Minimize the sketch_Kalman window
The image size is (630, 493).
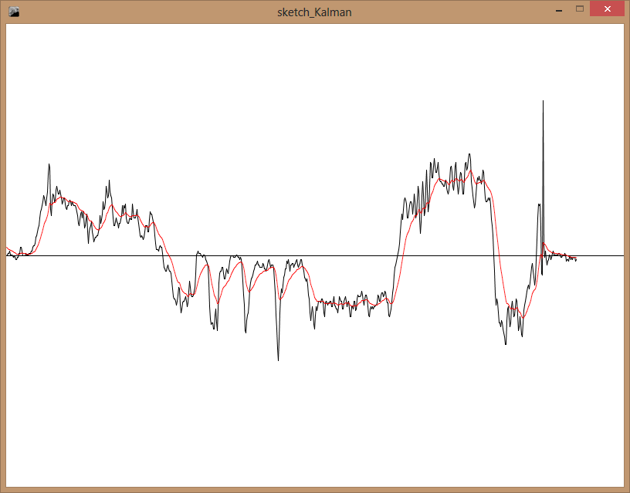(558, 10)
